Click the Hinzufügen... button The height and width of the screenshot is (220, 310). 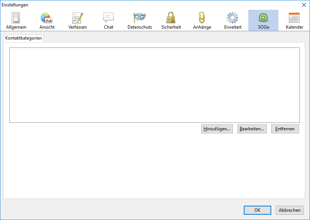pos(217,129)
